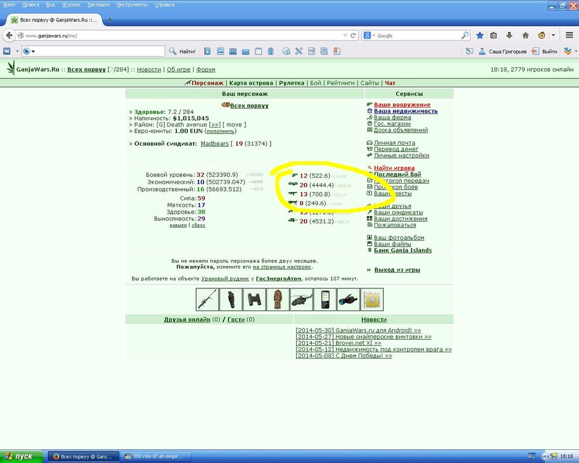Image resolution: width=579 pixels, height=463 pixels.
Task: Open the Инструменты menu
Action: (132, 5)
